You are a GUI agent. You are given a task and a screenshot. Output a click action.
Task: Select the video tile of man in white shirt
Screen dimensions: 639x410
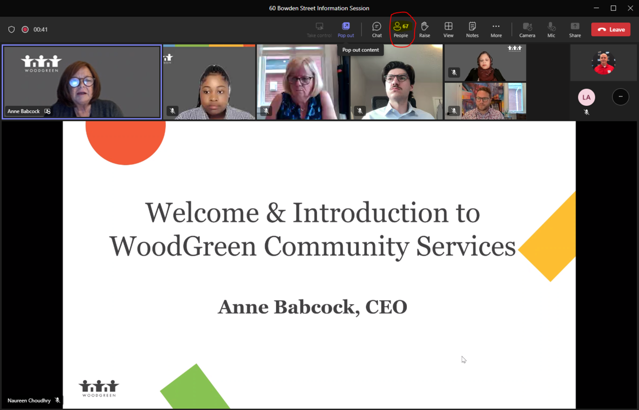click(x=397, y=82)
